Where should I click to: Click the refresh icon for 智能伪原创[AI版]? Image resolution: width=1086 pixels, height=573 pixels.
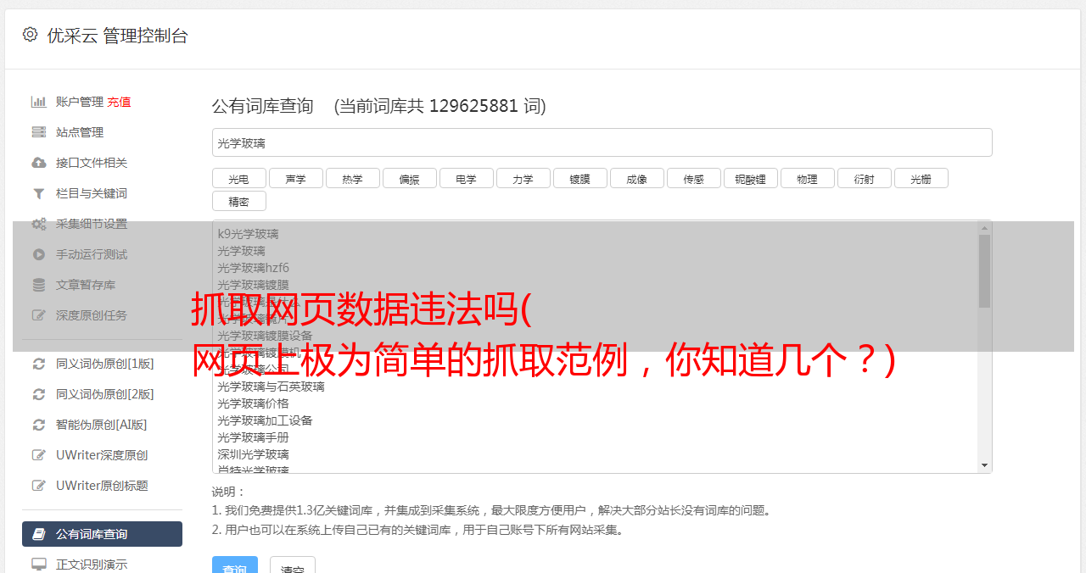coord(38,425)
